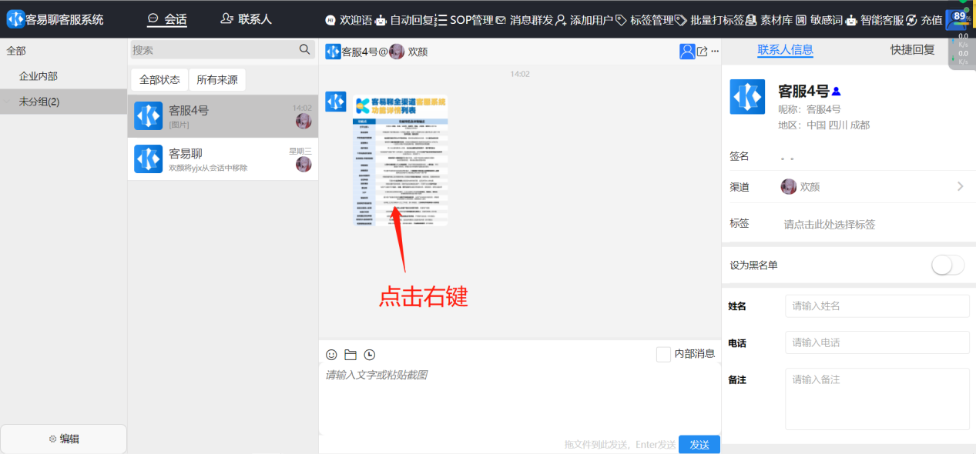This screenshot has height=454, width=976.
Task: Click the 欢颜 avatar in chat header
Action: (x=397, y=52)
